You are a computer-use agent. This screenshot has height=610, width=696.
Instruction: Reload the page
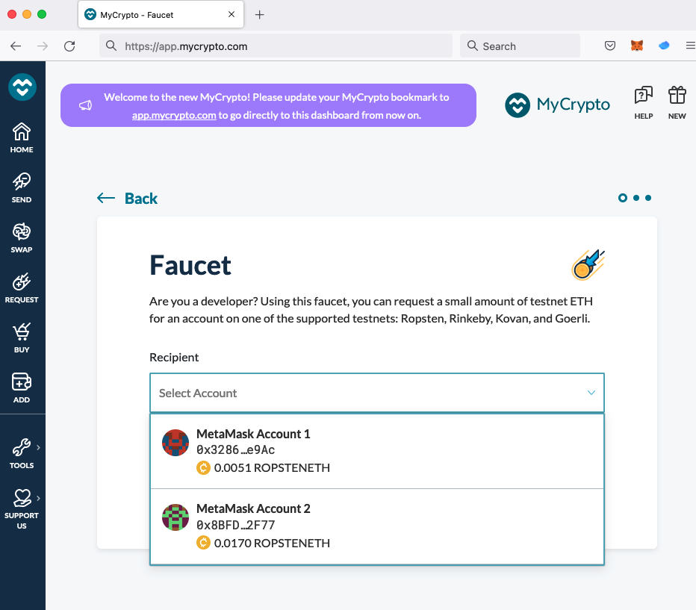click(x=69, y=46)
